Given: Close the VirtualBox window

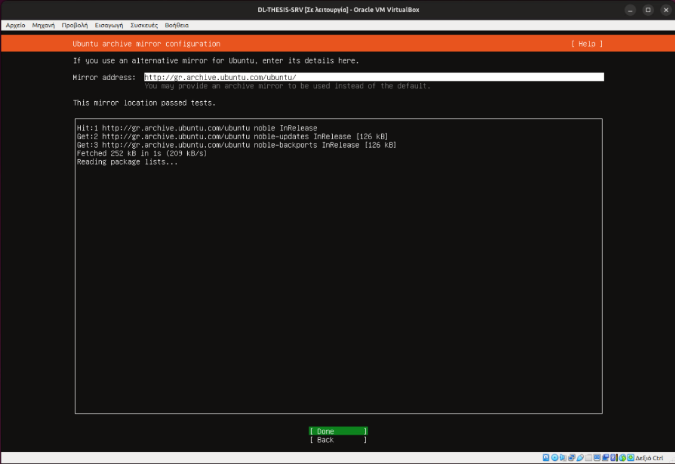Looking at the screenshot, I should pyautogui.click(x=666, y=10).
